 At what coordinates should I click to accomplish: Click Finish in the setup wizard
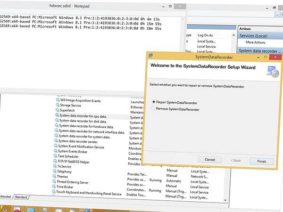point(261,161)
